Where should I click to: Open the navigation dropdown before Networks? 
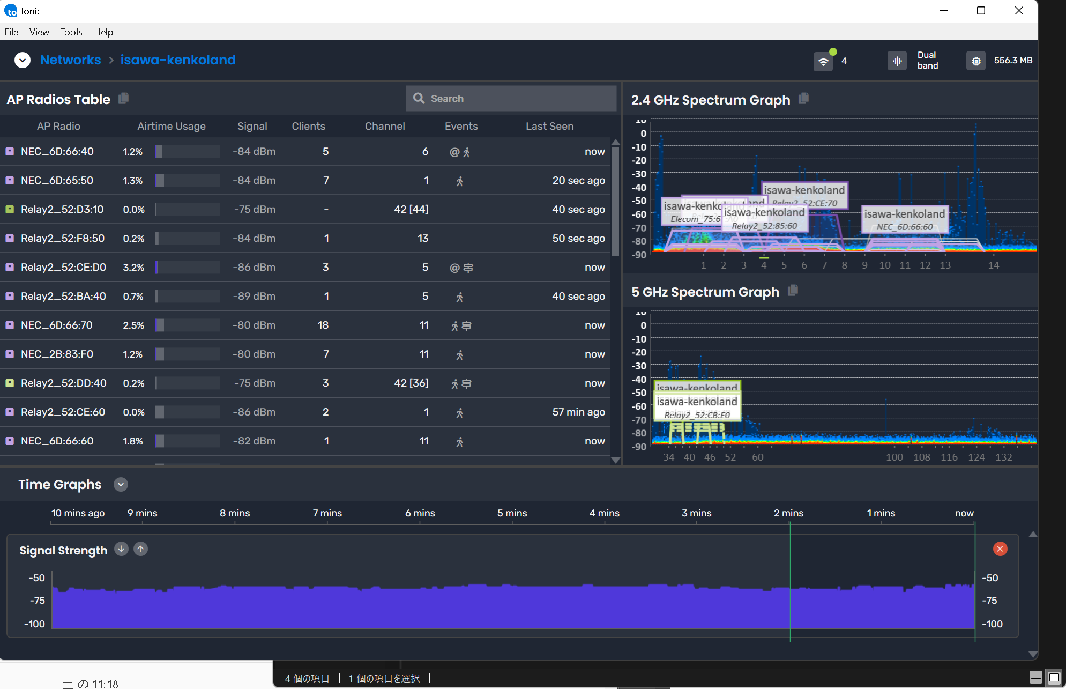23,60
